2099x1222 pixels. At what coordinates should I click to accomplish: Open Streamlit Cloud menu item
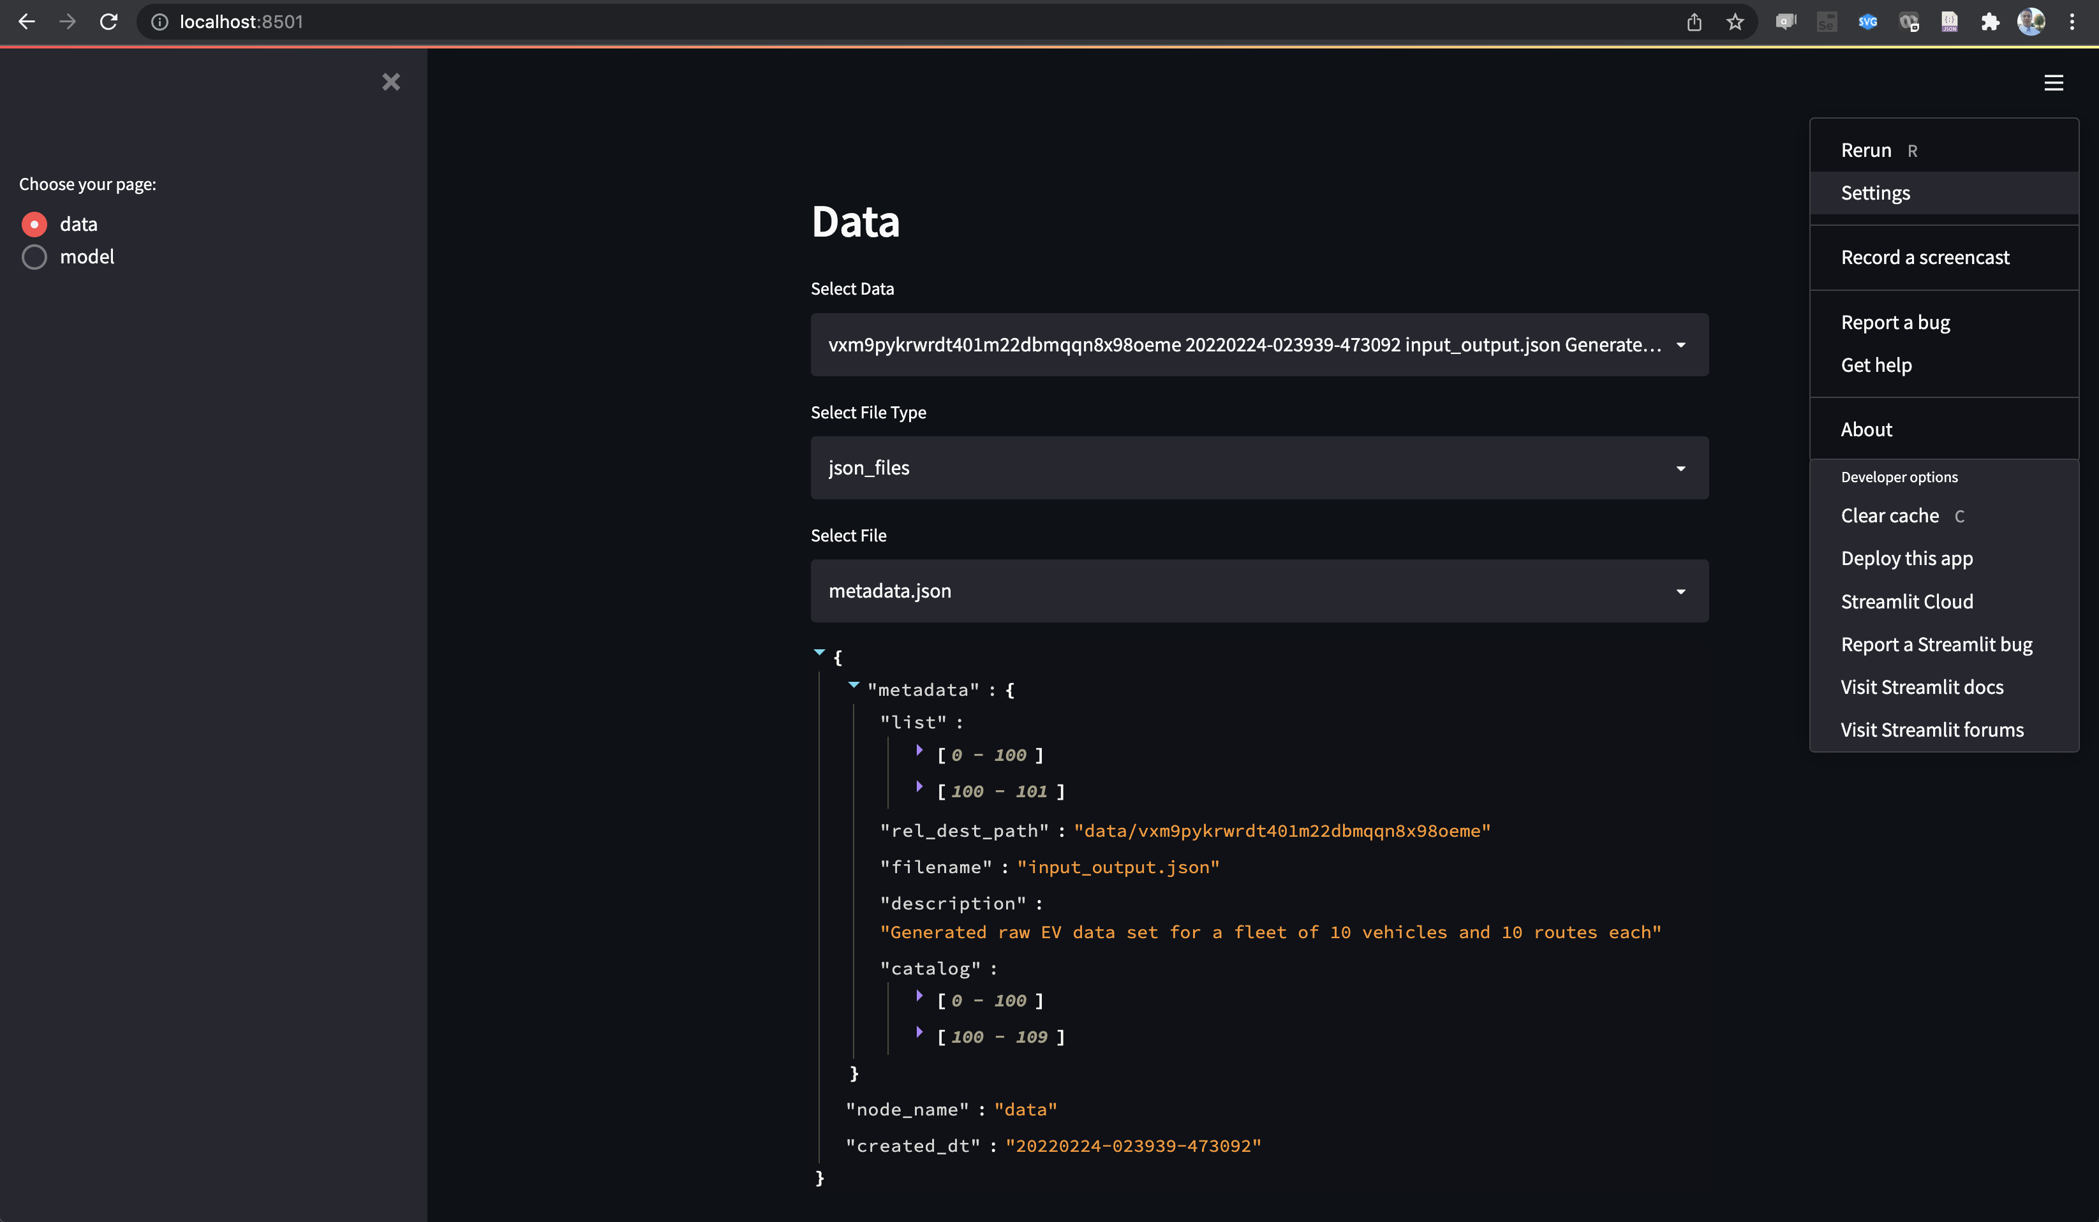tap(1944, 602)
